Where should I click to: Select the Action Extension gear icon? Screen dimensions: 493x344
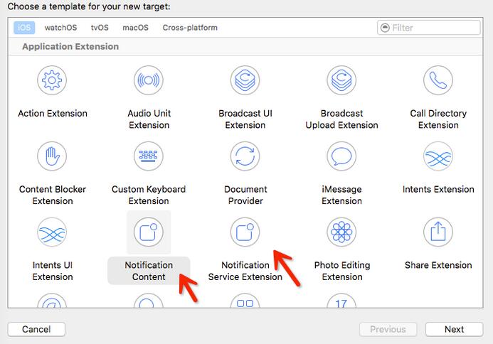53,80
